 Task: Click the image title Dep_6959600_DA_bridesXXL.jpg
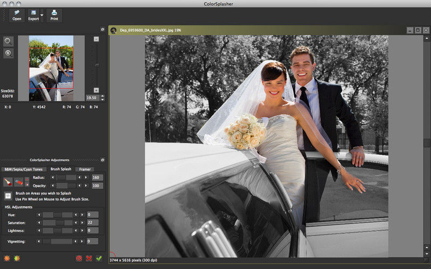(x=150, y=30)
